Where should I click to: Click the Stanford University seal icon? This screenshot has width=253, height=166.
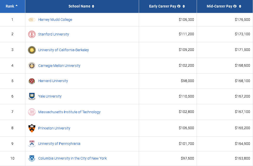pyautogui.click(x=32, y=34)
